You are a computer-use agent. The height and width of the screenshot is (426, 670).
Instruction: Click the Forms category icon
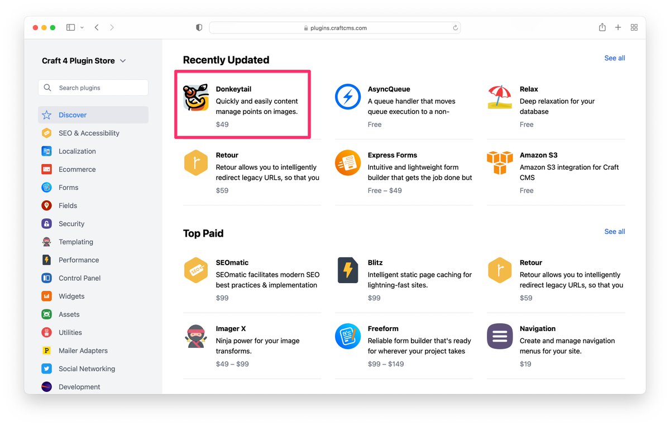click(x=47, y=188)
